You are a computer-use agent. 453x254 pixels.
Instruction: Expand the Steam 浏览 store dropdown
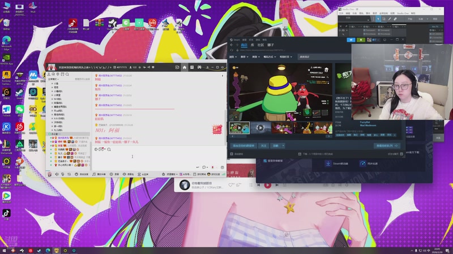[x=233, y=57]
